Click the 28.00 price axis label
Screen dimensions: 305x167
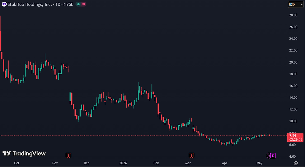coord(293,15)
